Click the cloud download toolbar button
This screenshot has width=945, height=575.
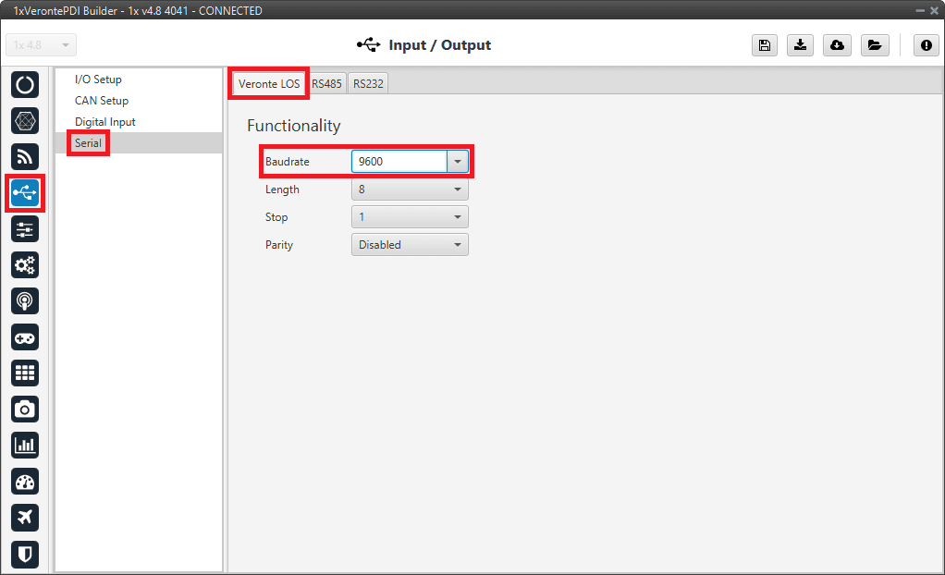pyautogui.click(x=837, y=45)
